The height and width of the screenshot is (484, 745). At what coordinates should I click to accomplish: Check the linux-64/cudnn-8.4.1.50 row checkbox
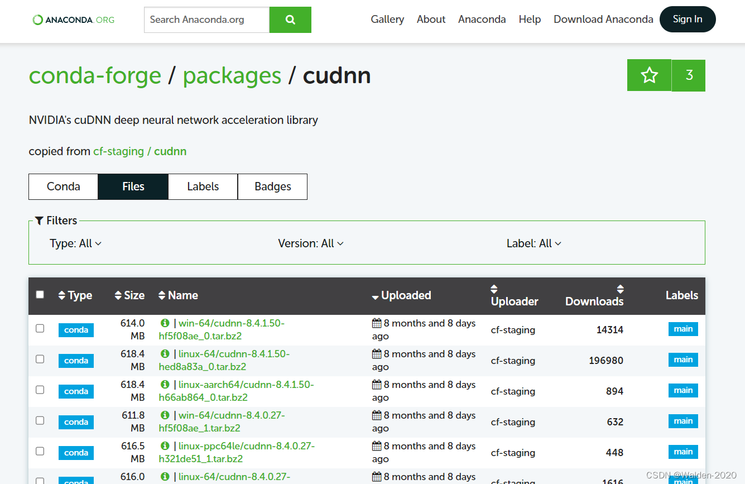click(40, 359)
